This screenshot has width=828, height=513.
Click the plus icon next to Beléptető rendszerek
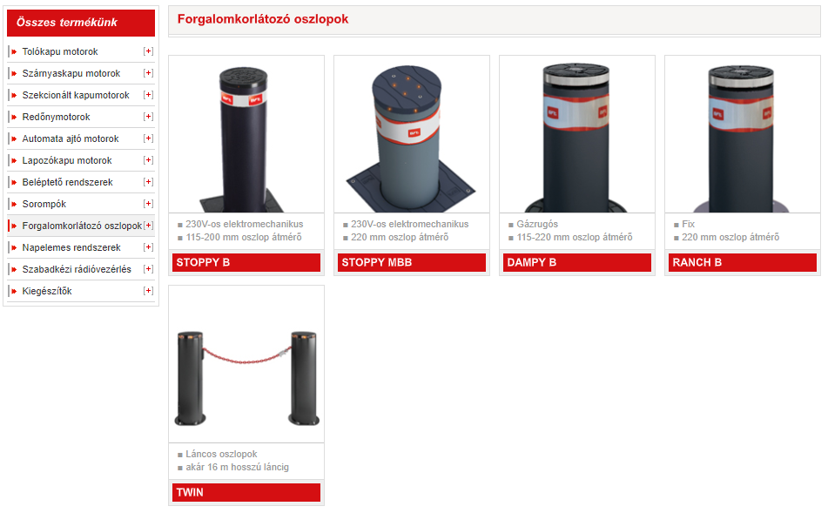(148, 182)
